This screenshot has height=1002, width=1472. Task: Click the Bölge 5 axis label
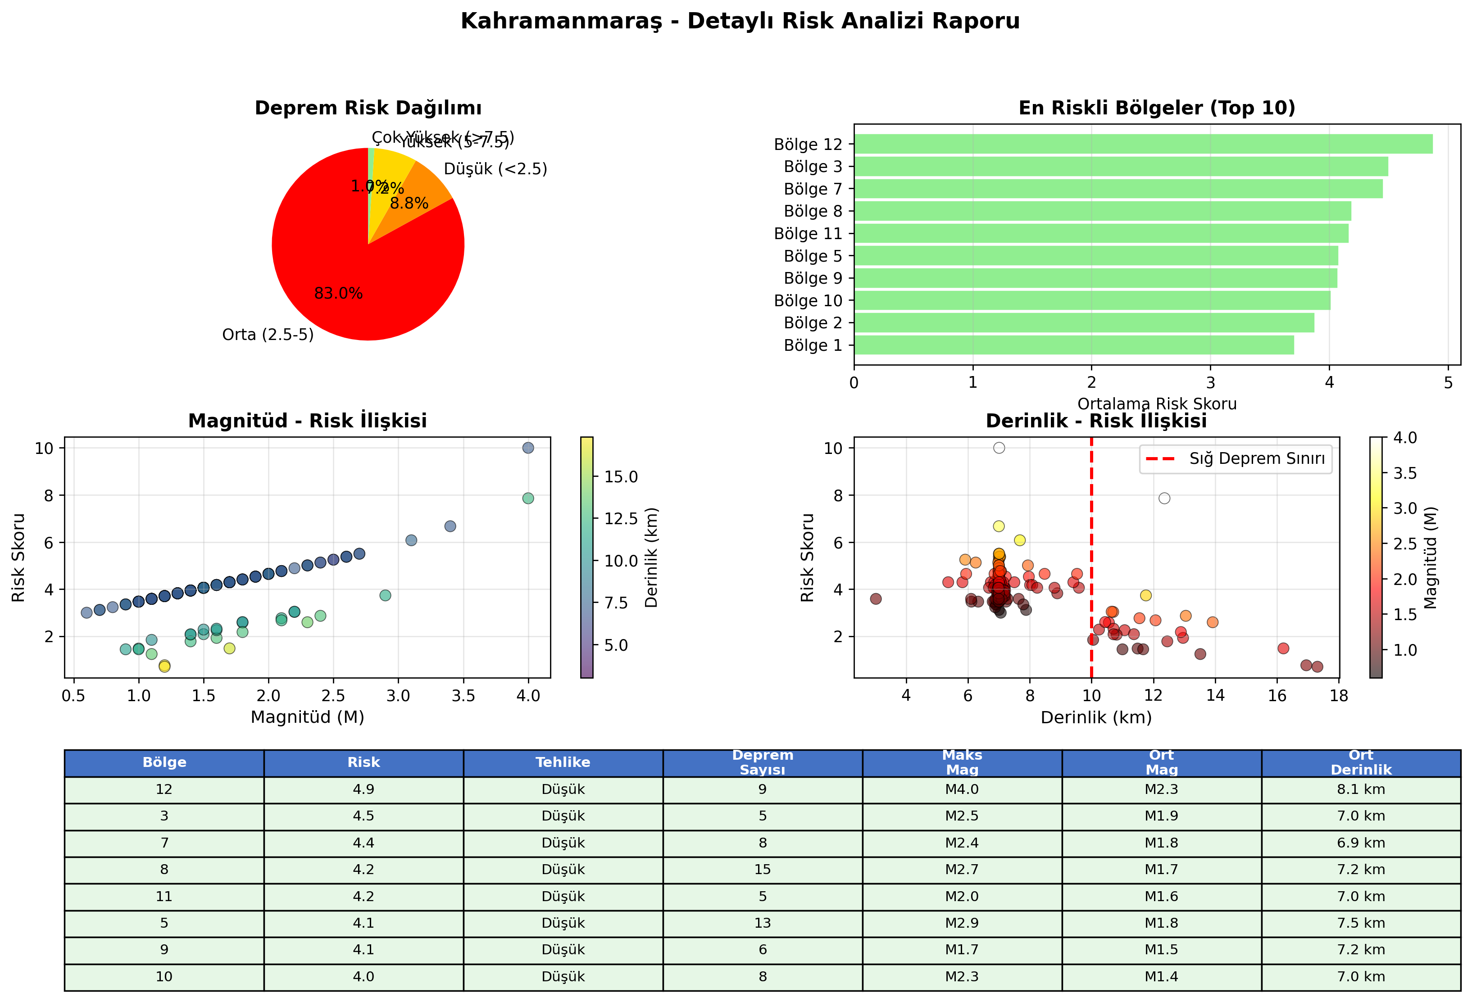click(x=813, y=256)
